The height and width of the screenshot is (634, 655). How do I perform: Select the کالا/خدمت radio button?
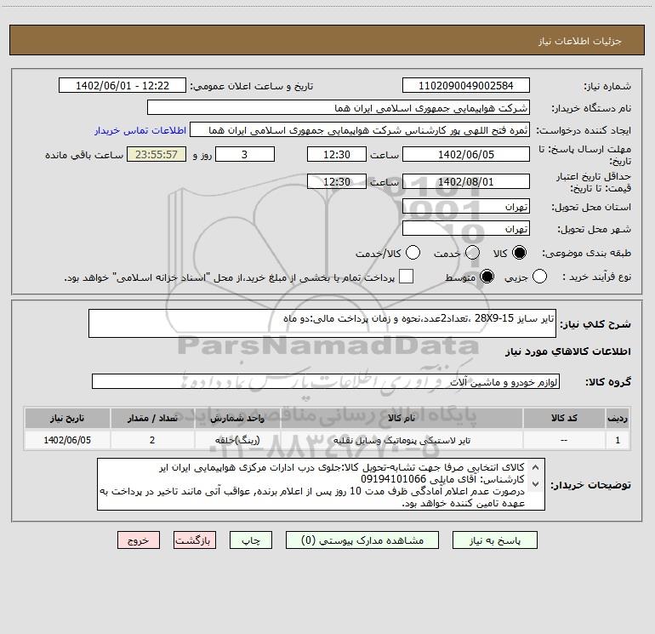[413, 253]
